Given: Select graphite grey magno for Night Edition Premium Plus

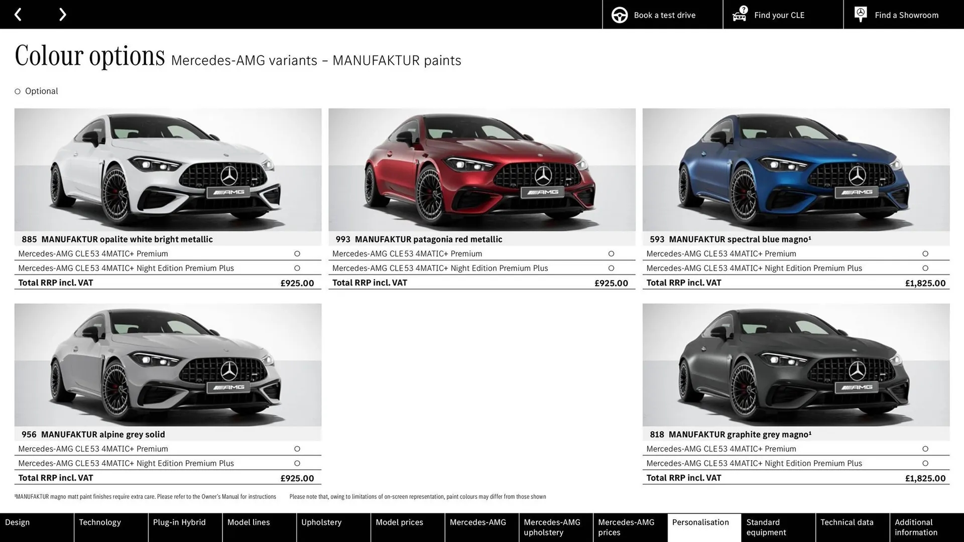Looking at the screenshot, I should click(x=925, y=463).
